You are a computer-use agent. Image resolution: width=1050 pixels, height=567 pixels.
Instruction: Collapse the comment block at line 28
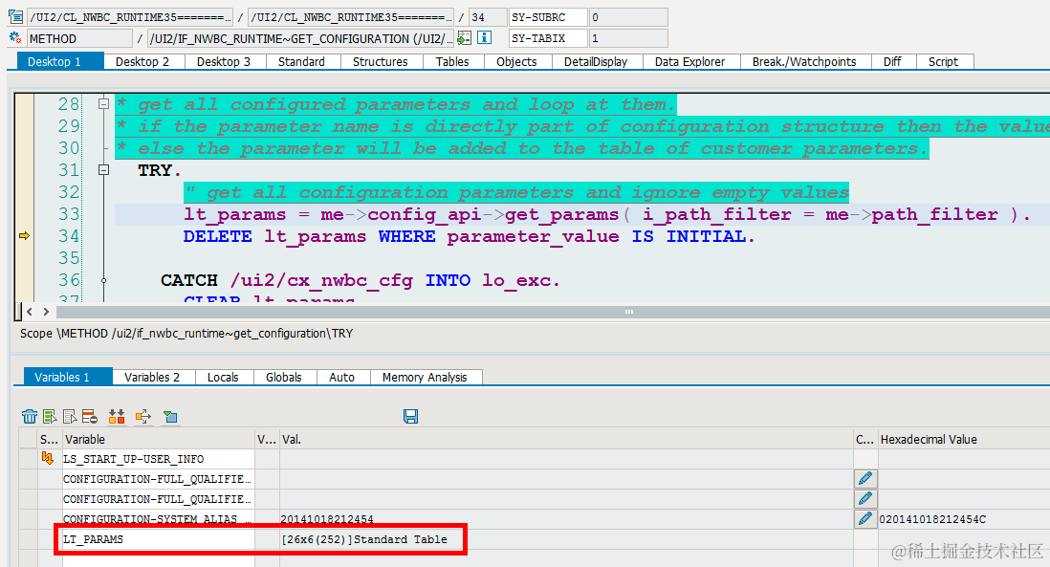point(103,104)
